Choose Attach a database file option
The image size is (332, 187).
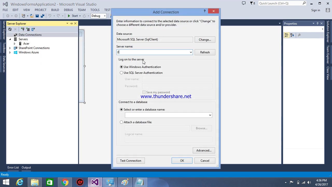click(x=121, y=122)
